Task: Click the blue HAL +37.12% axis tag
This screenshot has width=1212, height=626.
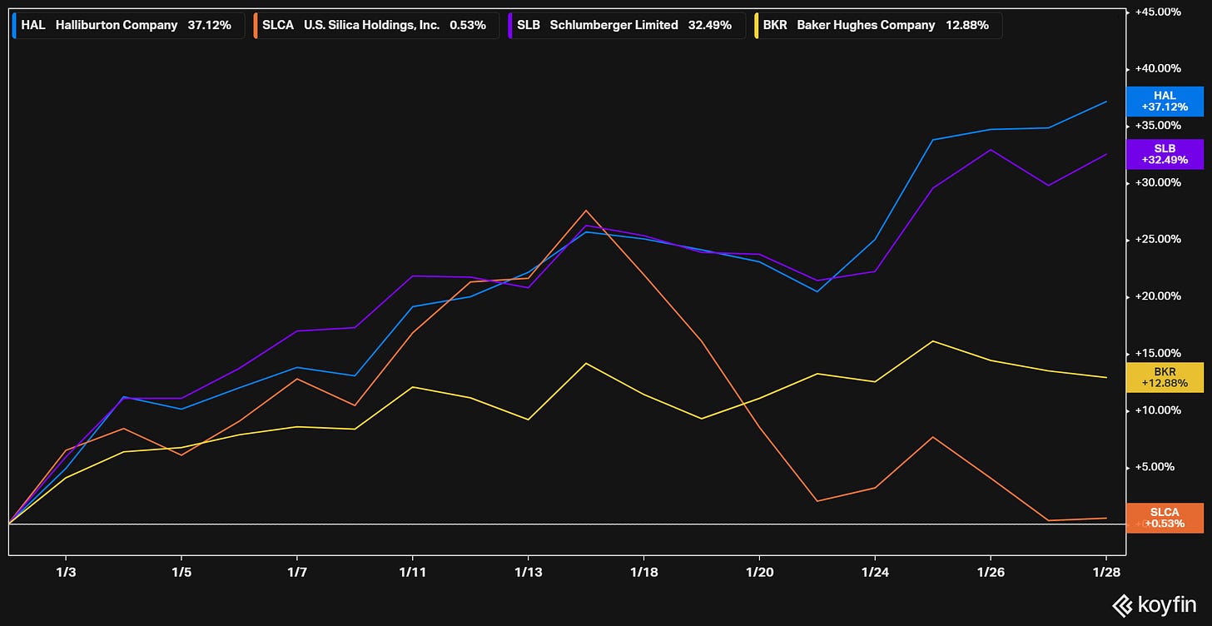Action: [x=1165, y=101]
